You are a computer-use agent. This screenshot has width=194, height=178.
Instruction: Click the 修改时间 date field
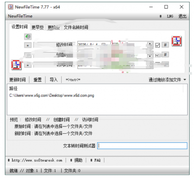tap(94, 45)
